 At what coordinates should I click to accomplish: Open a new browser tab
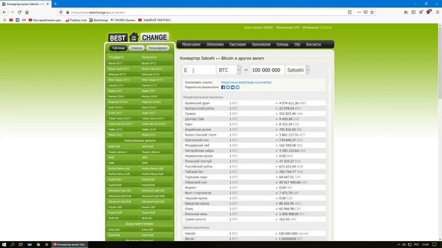point(55,3)
